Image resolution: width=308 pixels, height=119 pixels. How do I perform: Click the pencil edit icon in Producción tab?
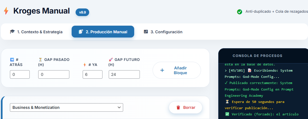tap(81, 32)
